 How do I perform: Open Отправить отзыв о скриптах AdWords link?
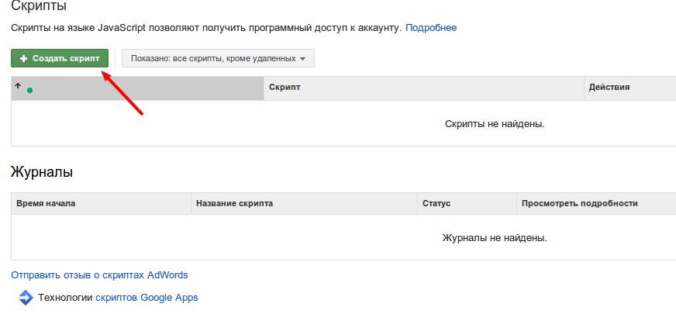[x=99, y=275]
